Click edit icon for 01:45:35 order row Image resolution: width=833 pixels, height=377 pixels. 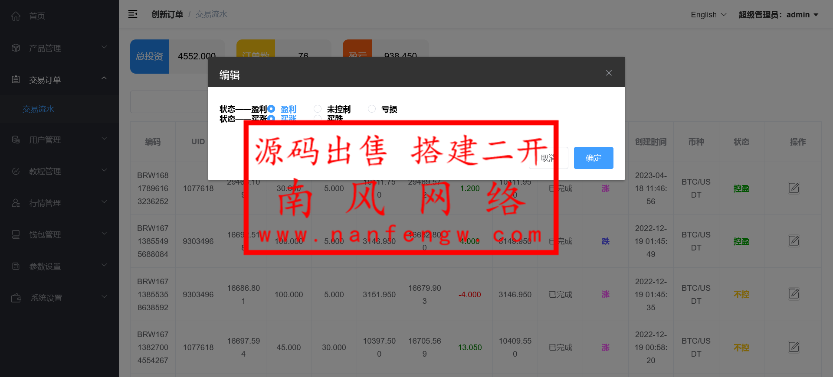click(794, 294)
